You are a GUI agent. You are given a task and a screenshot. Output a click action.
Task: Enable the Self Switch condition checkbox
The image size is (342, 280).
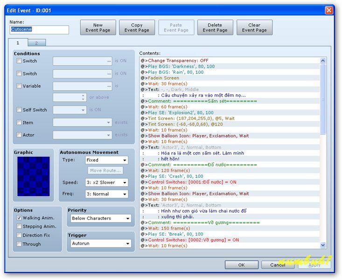pos(19,110)
